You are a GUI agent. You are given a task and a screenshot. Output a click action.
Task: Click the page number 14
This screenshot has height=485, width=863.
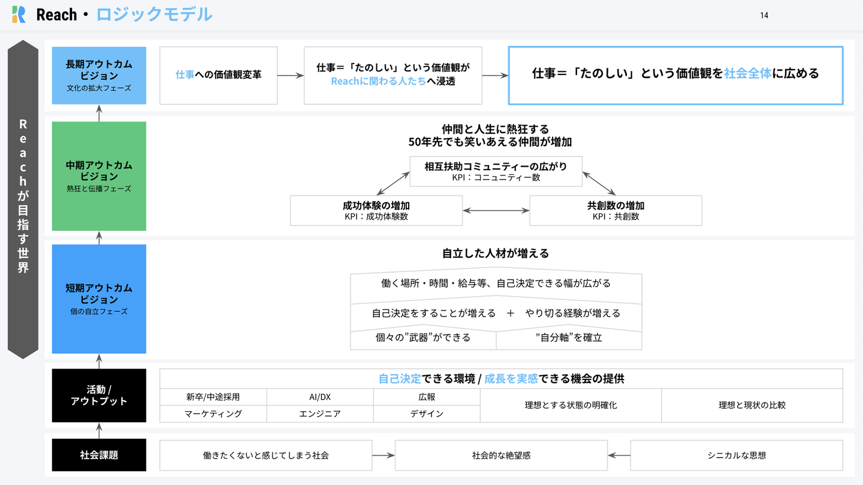pyautogui.click(x=764, y=16)
